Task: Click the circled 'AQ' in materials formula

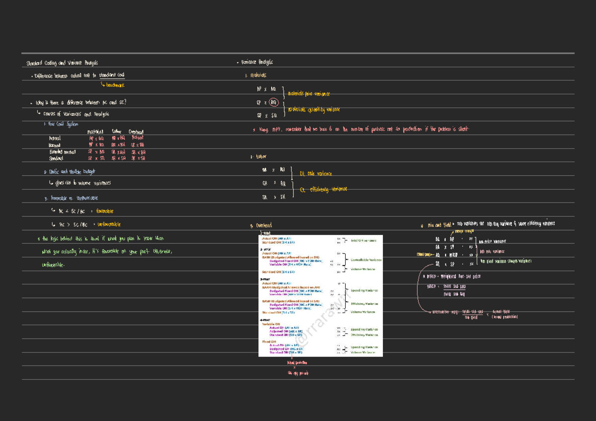Action: (273, 103)
